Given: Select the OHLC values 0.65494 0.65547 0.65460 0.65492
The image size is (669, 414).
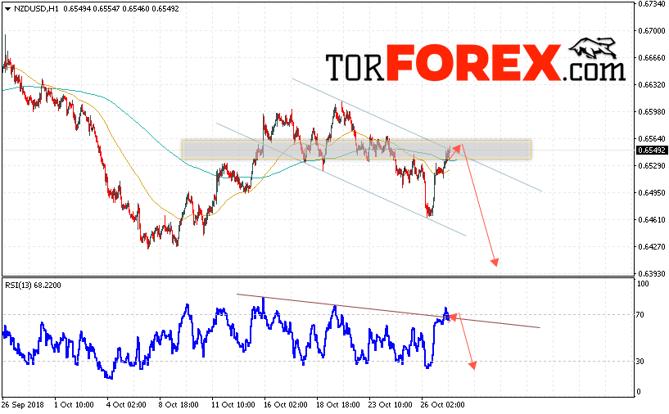Looking at the screenshot, I should point(121,8).
